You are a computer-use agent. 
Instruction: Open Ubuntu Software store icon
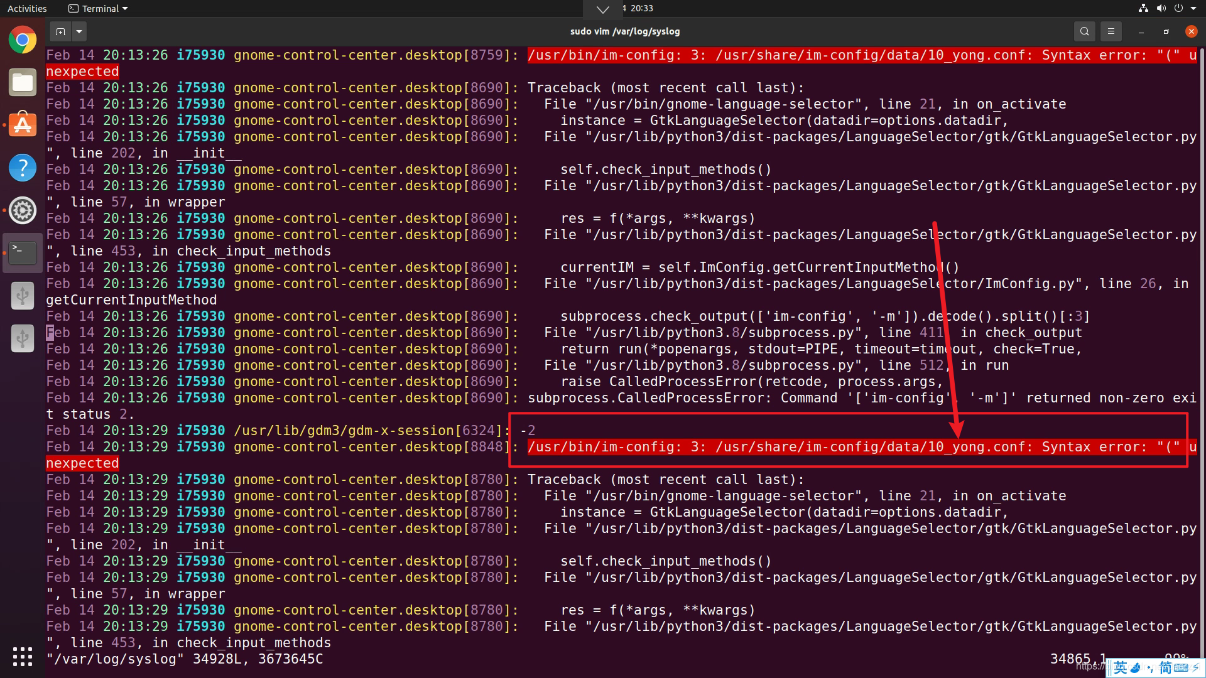[23, 126]
